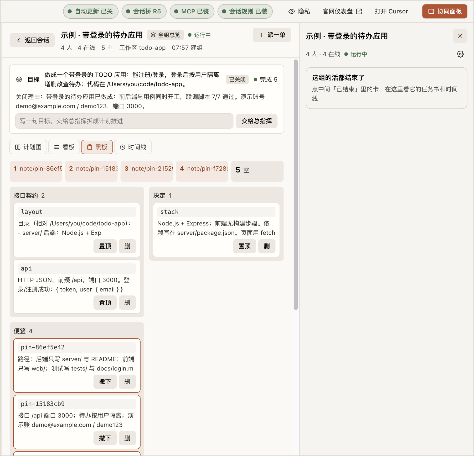The height and width of the screenshot is (456, 474).
Task: Click the 这组的活都结束了 heading
Action: click(338, 78)
